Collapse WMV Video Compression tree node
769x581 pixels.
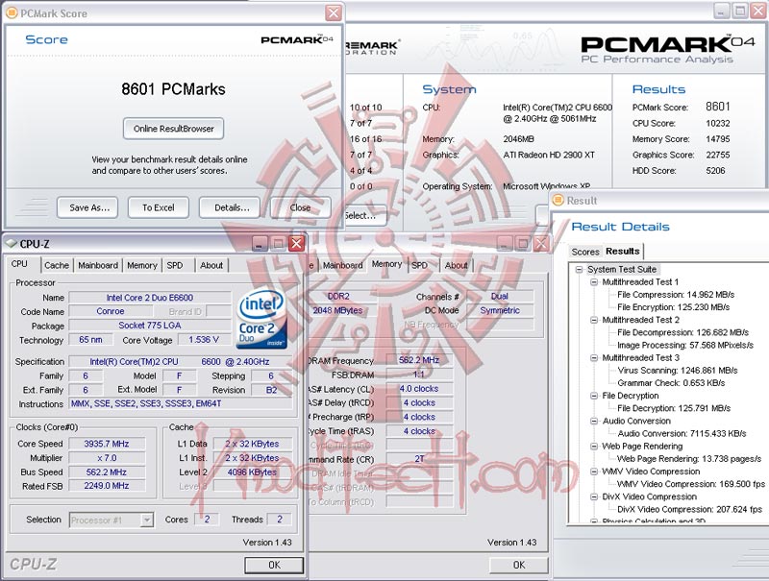(594, 472)
